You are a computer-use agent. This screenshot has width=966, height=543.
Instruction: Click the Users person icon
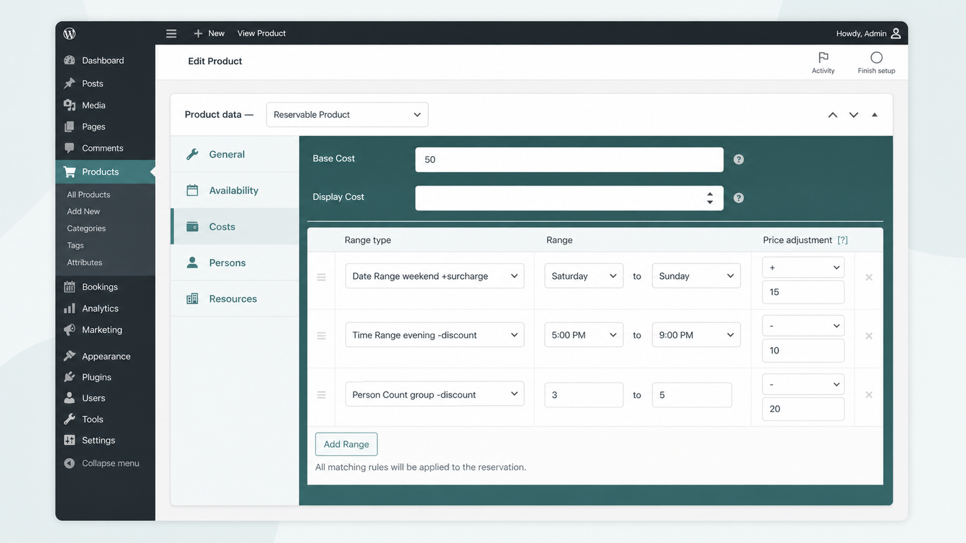69,398
